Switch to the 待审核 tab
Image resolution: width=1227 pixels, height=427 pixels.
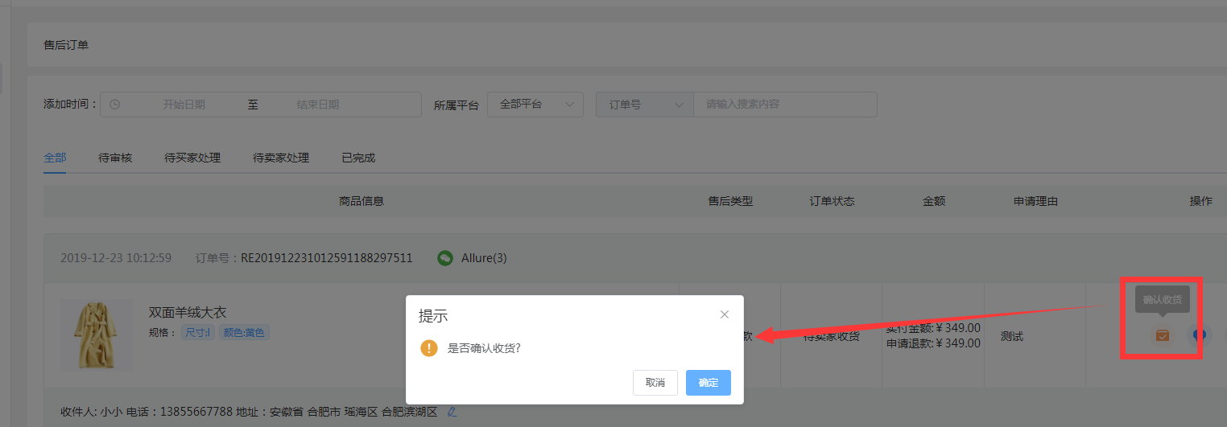(115, 158)
